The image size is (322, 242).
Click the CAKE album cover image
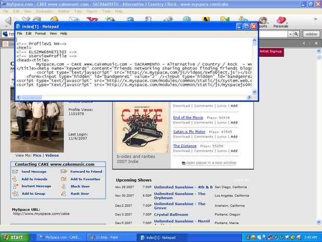tap(142, 128)
